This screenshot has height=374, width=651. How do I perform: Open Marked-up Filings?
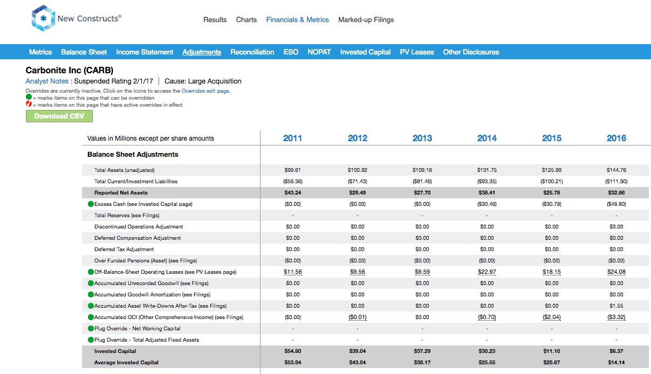coord(366,20)
